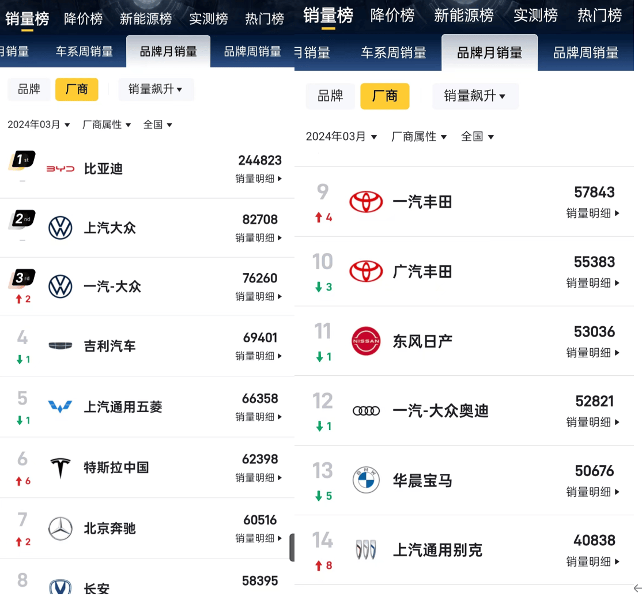
Task: Select the 品牌 filter in right panel
Action: pyautogui.click(x=330, y=96)
